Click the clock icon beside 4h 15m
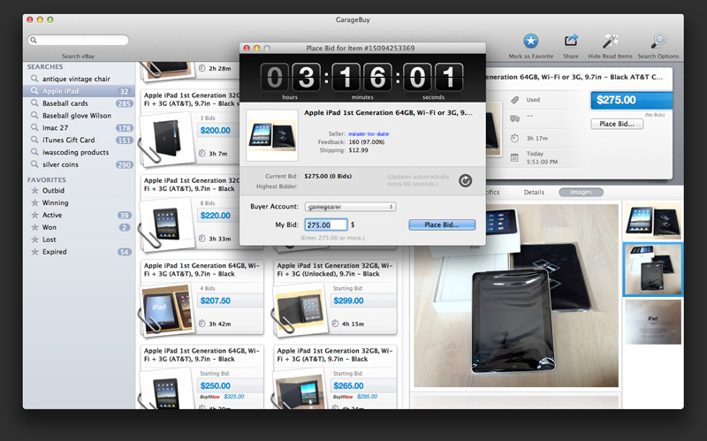The image size is (707, 441). [x=335, y=323]
